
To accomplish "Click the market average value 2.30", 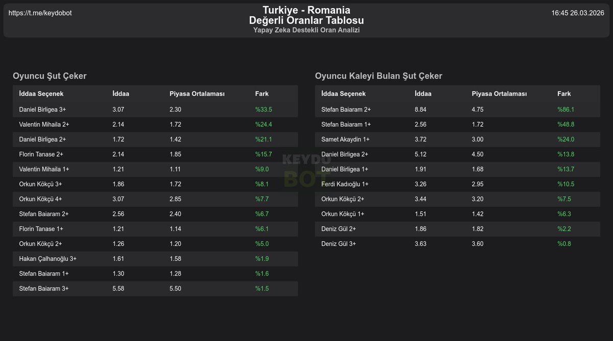I will pyautogui.click(x=175, y=109).
